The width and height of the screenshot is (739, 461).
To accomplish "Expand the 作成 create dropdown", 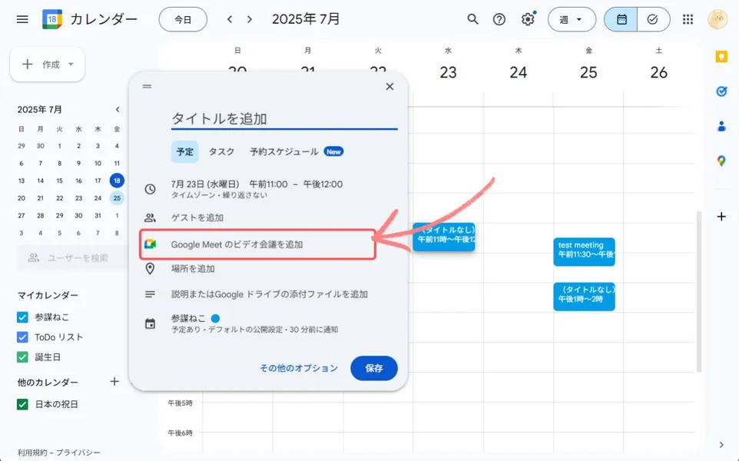I will 71,64.
